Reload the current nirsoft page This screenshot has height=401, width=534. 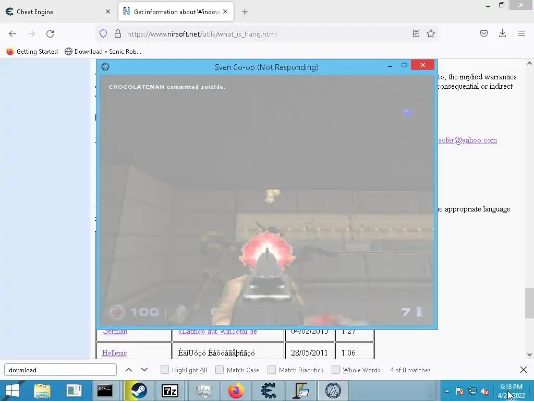[x=50, y=34]
